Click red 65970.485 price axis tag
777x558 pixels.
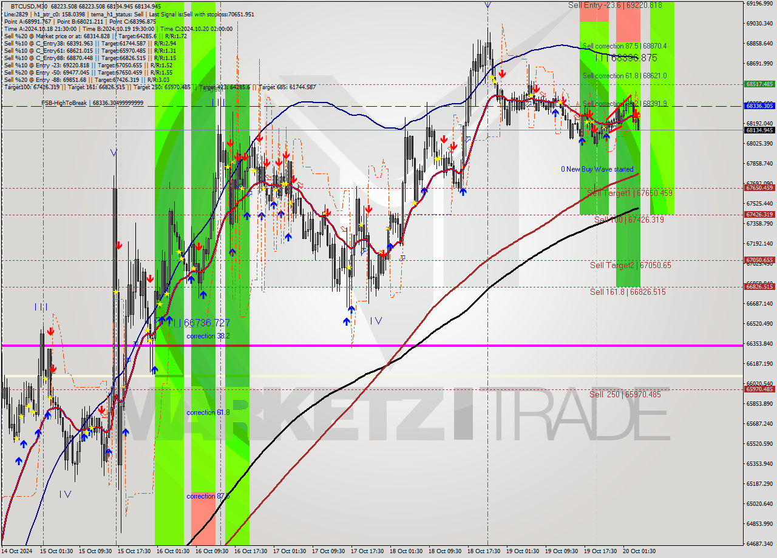759,389
